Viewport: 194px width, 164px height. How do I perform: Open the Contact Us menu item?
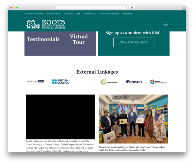point(90,14)
